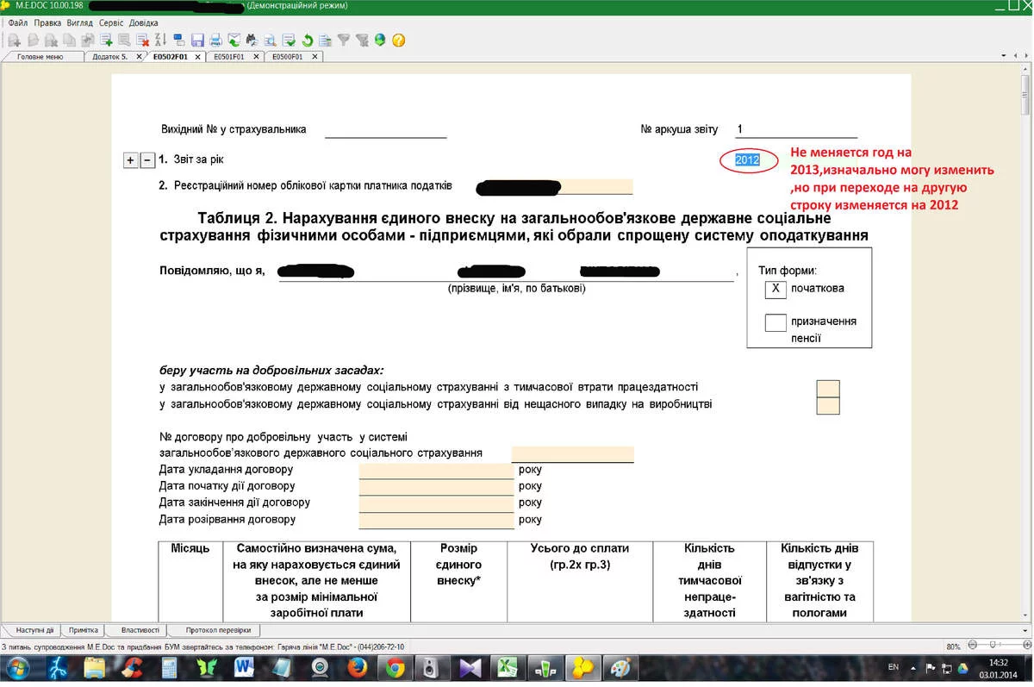Click the funnel filter icon
This screenshot has height=687, width=1034.
point(343,40)
